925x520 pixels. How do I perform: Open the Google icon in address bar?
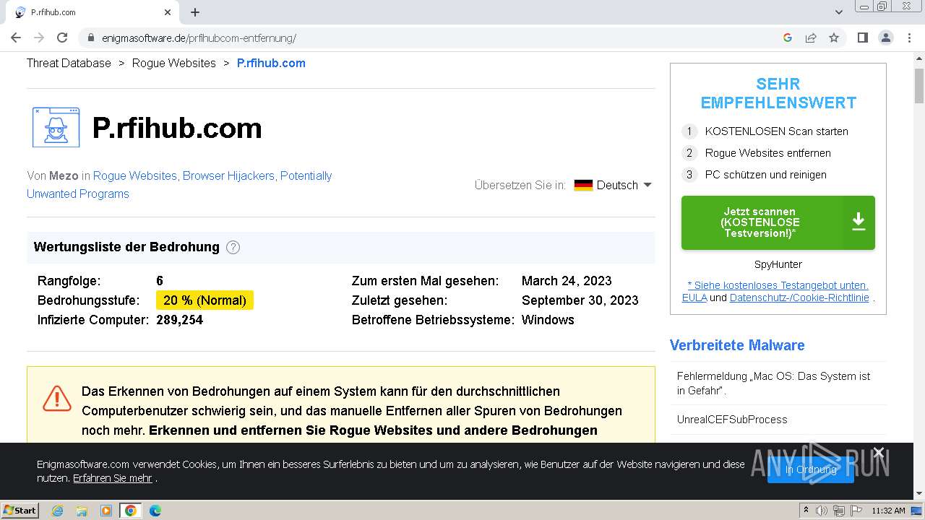click(788, 38)
